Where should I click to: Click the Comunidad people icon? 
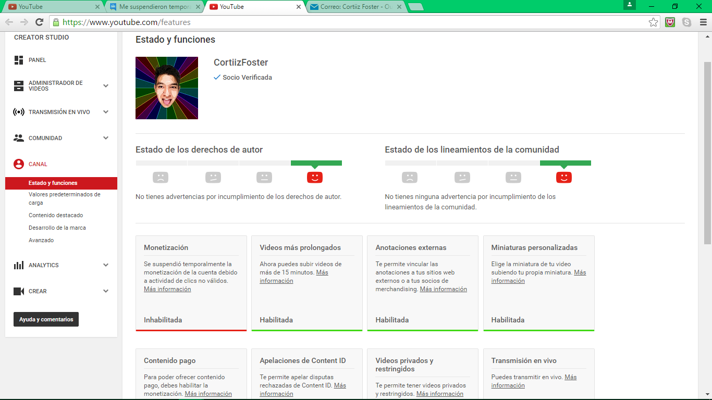pos(19,138)
